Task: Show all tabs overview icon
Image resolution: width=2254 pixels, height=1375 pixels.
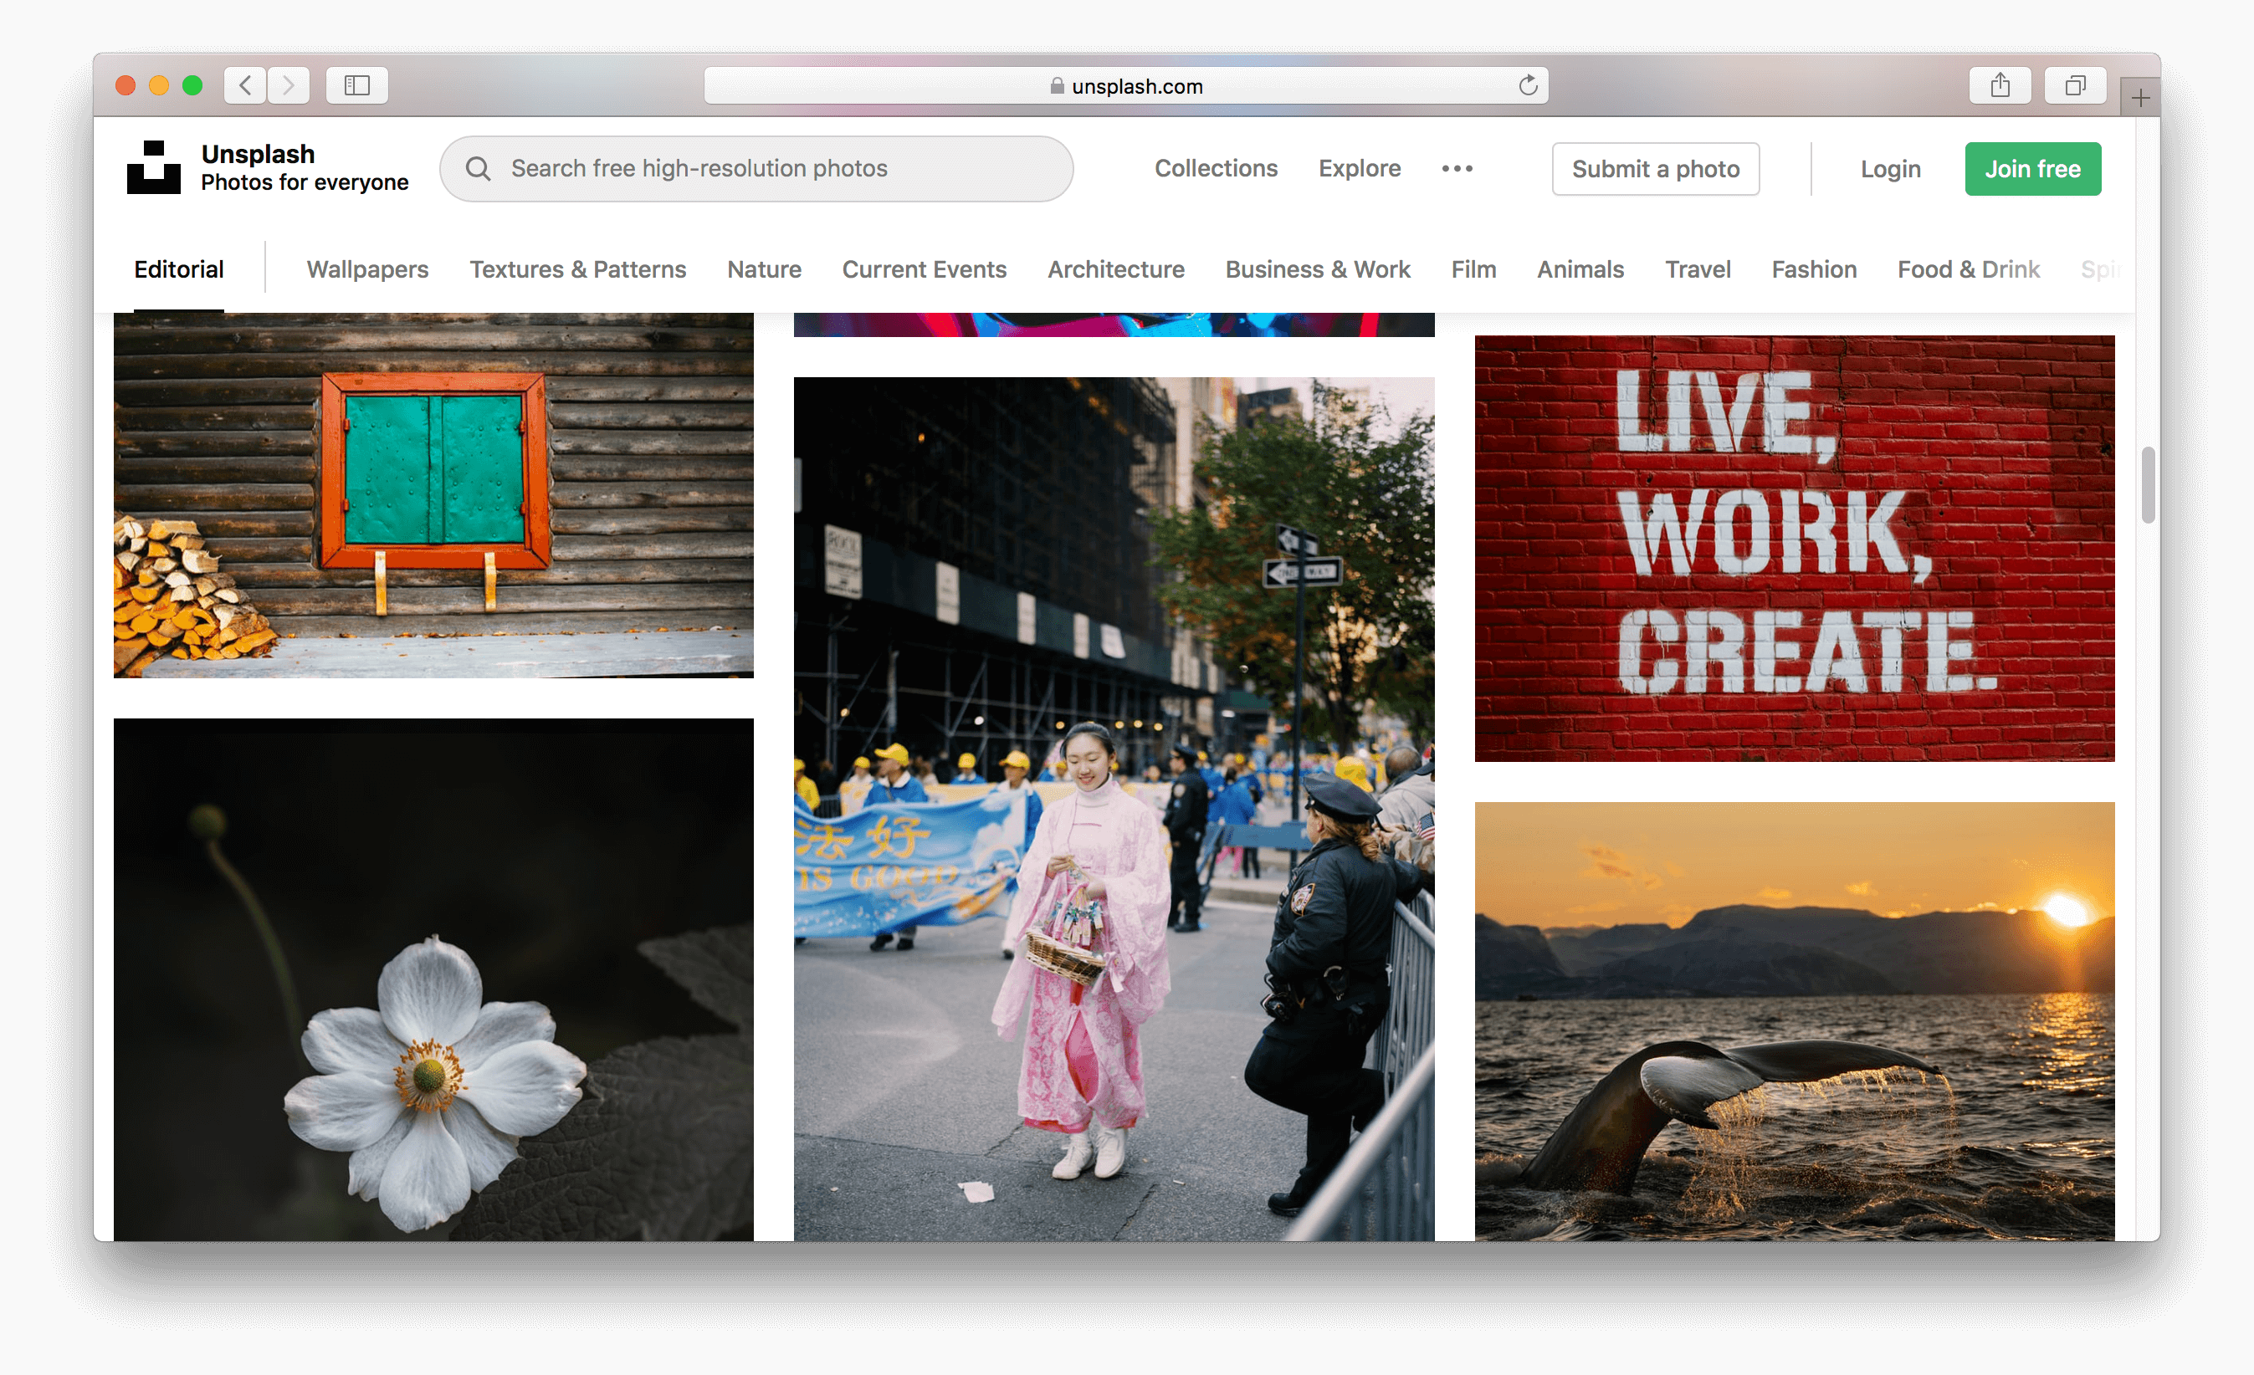Action: (2075, 86)
